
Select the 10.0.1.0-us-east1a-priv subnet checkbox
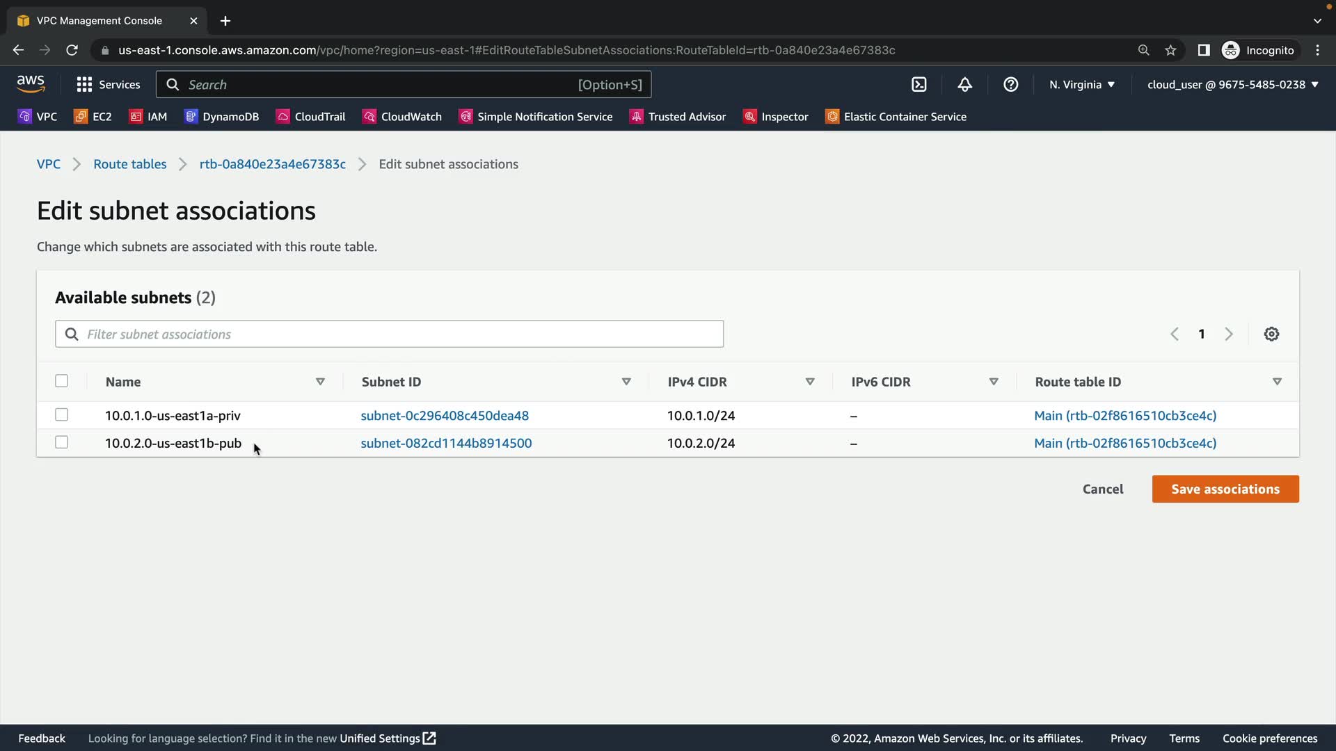(x=62, y=415)
